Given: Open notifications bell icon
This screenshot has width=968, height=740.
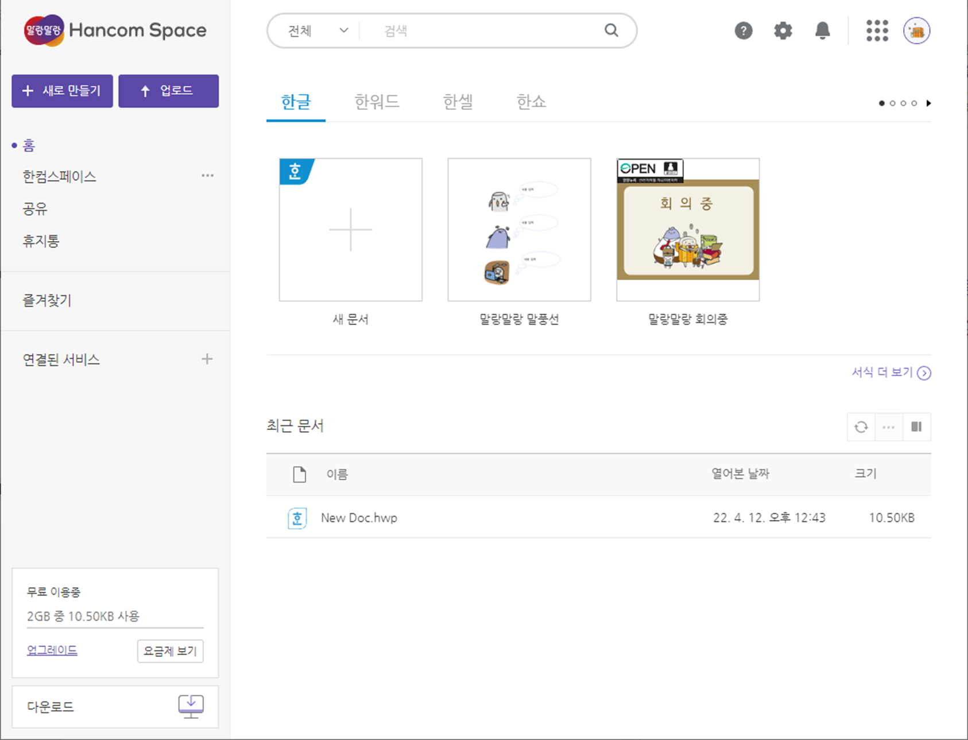Looking at the screenshot, I should pos(823,30).
